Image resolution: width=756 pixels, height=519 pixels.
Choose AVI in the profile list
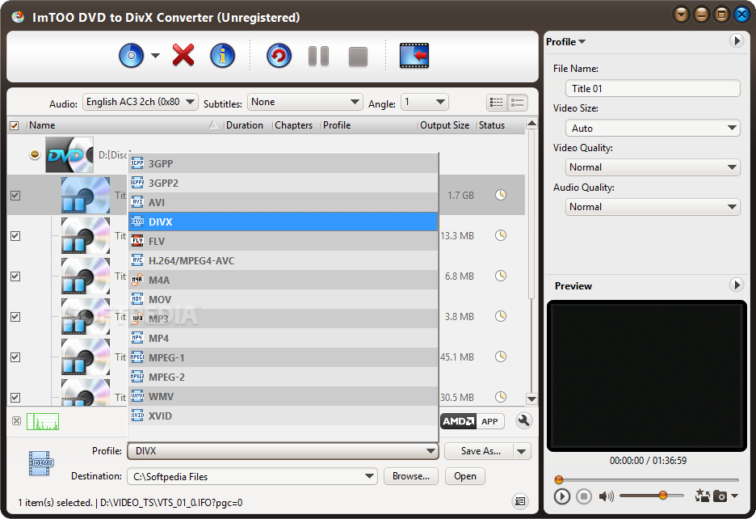point(283,202)
